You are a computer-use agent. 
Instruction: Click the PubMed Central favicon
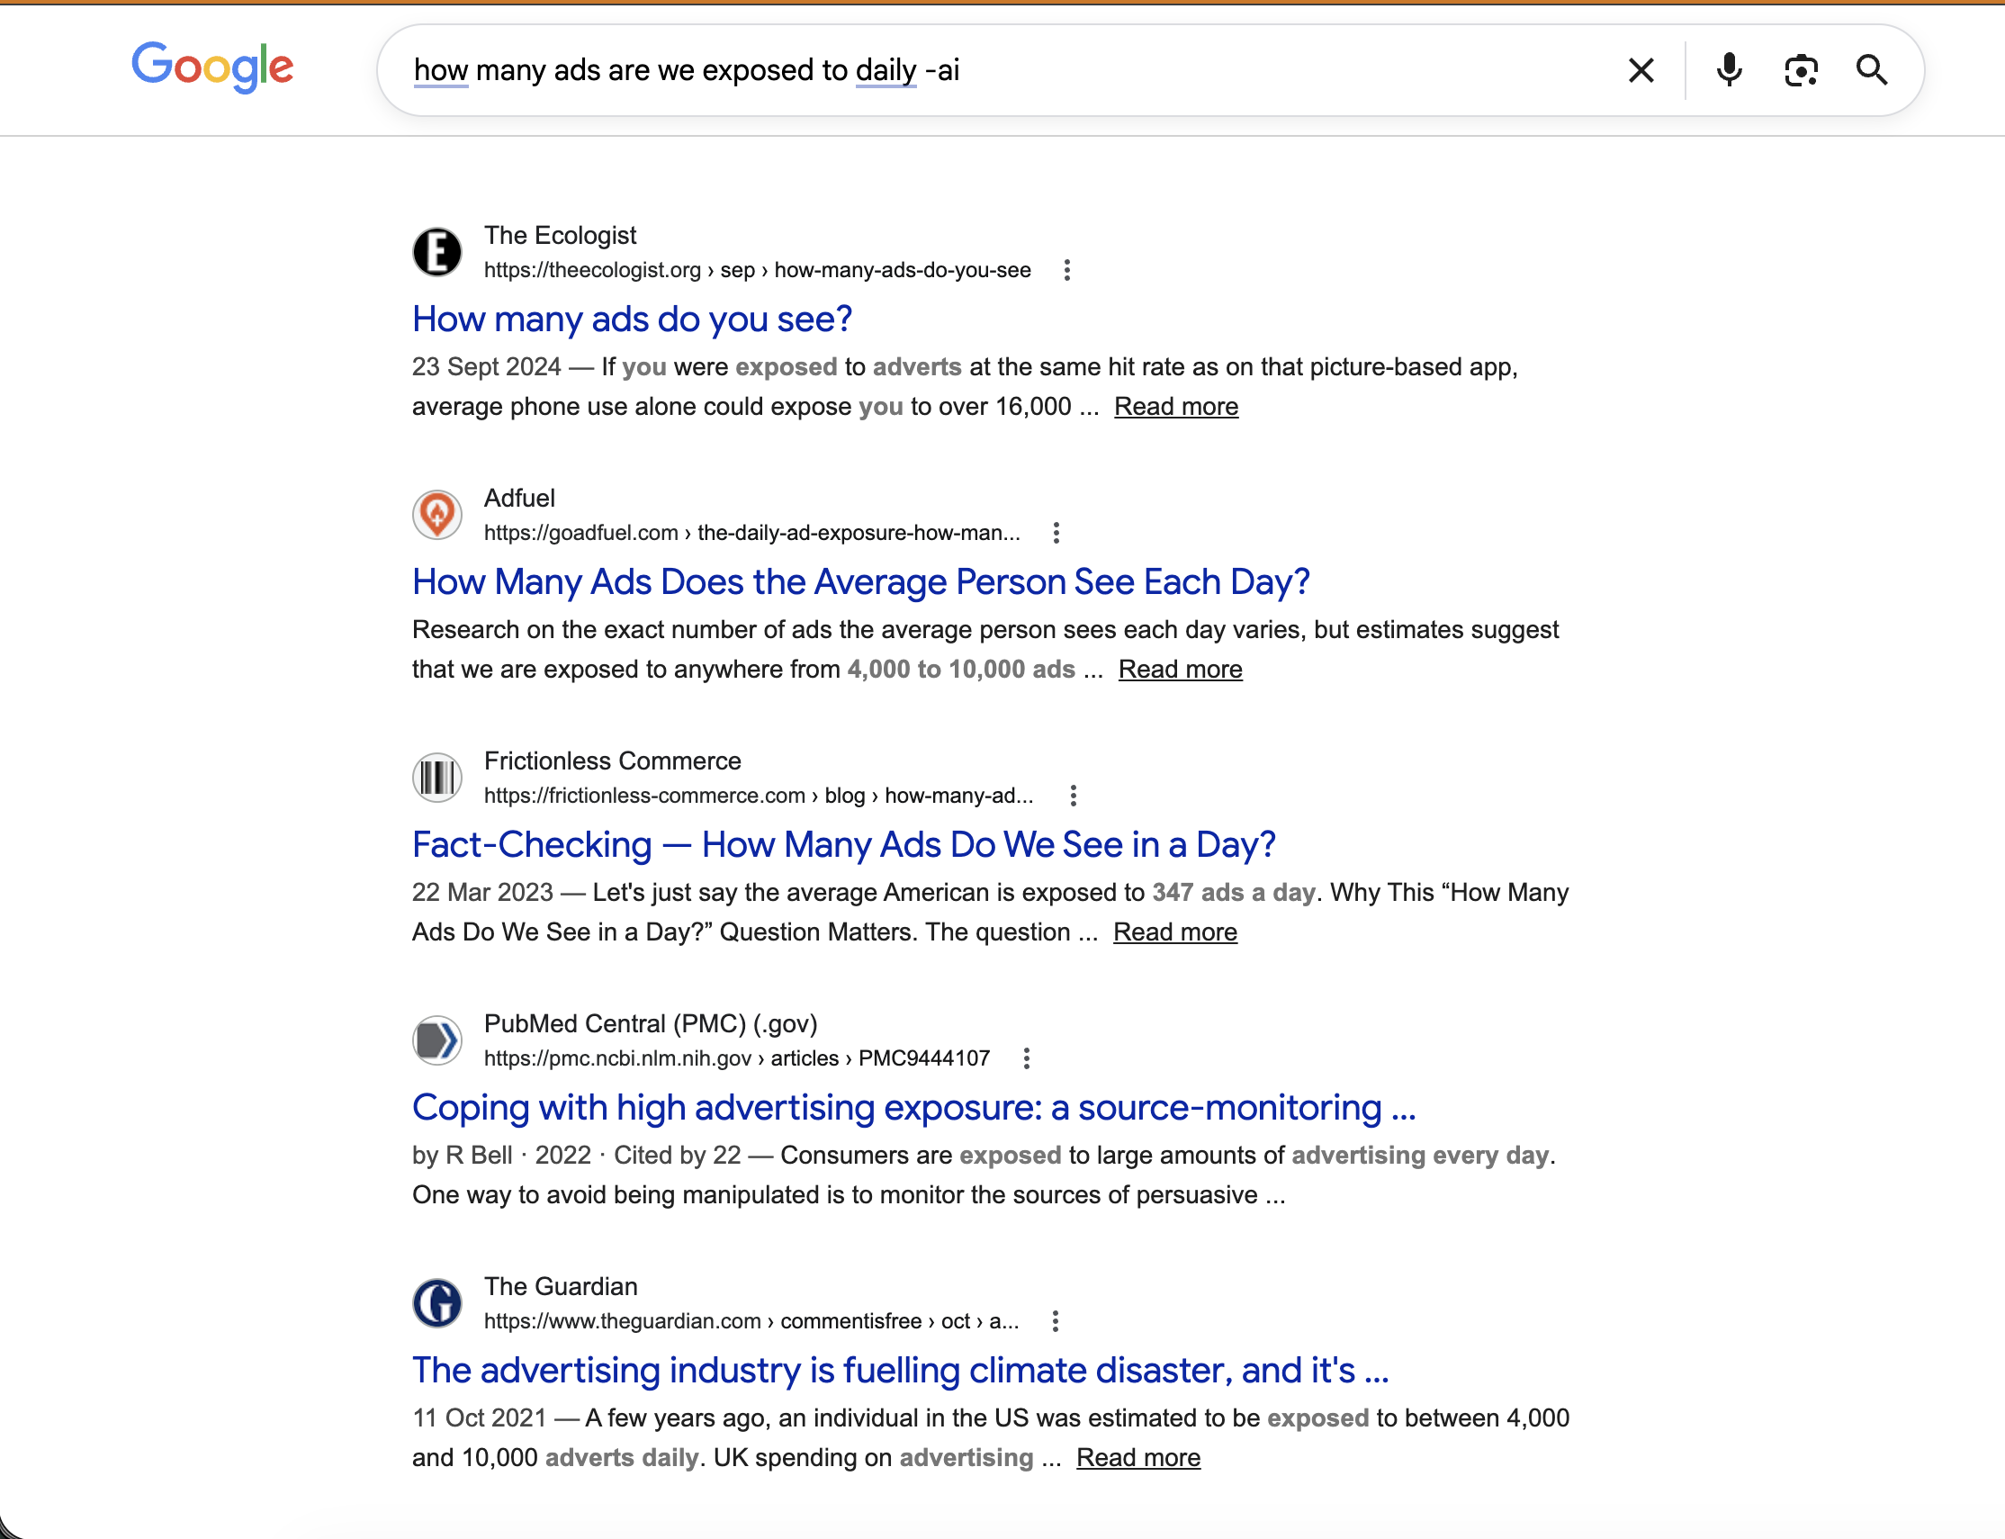point(436,1040)
